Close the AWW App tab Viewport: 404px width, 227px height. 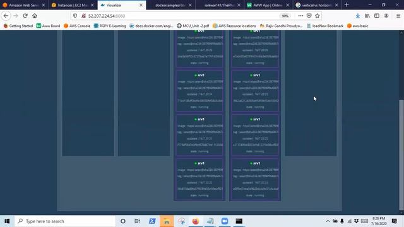click(288, 5)
